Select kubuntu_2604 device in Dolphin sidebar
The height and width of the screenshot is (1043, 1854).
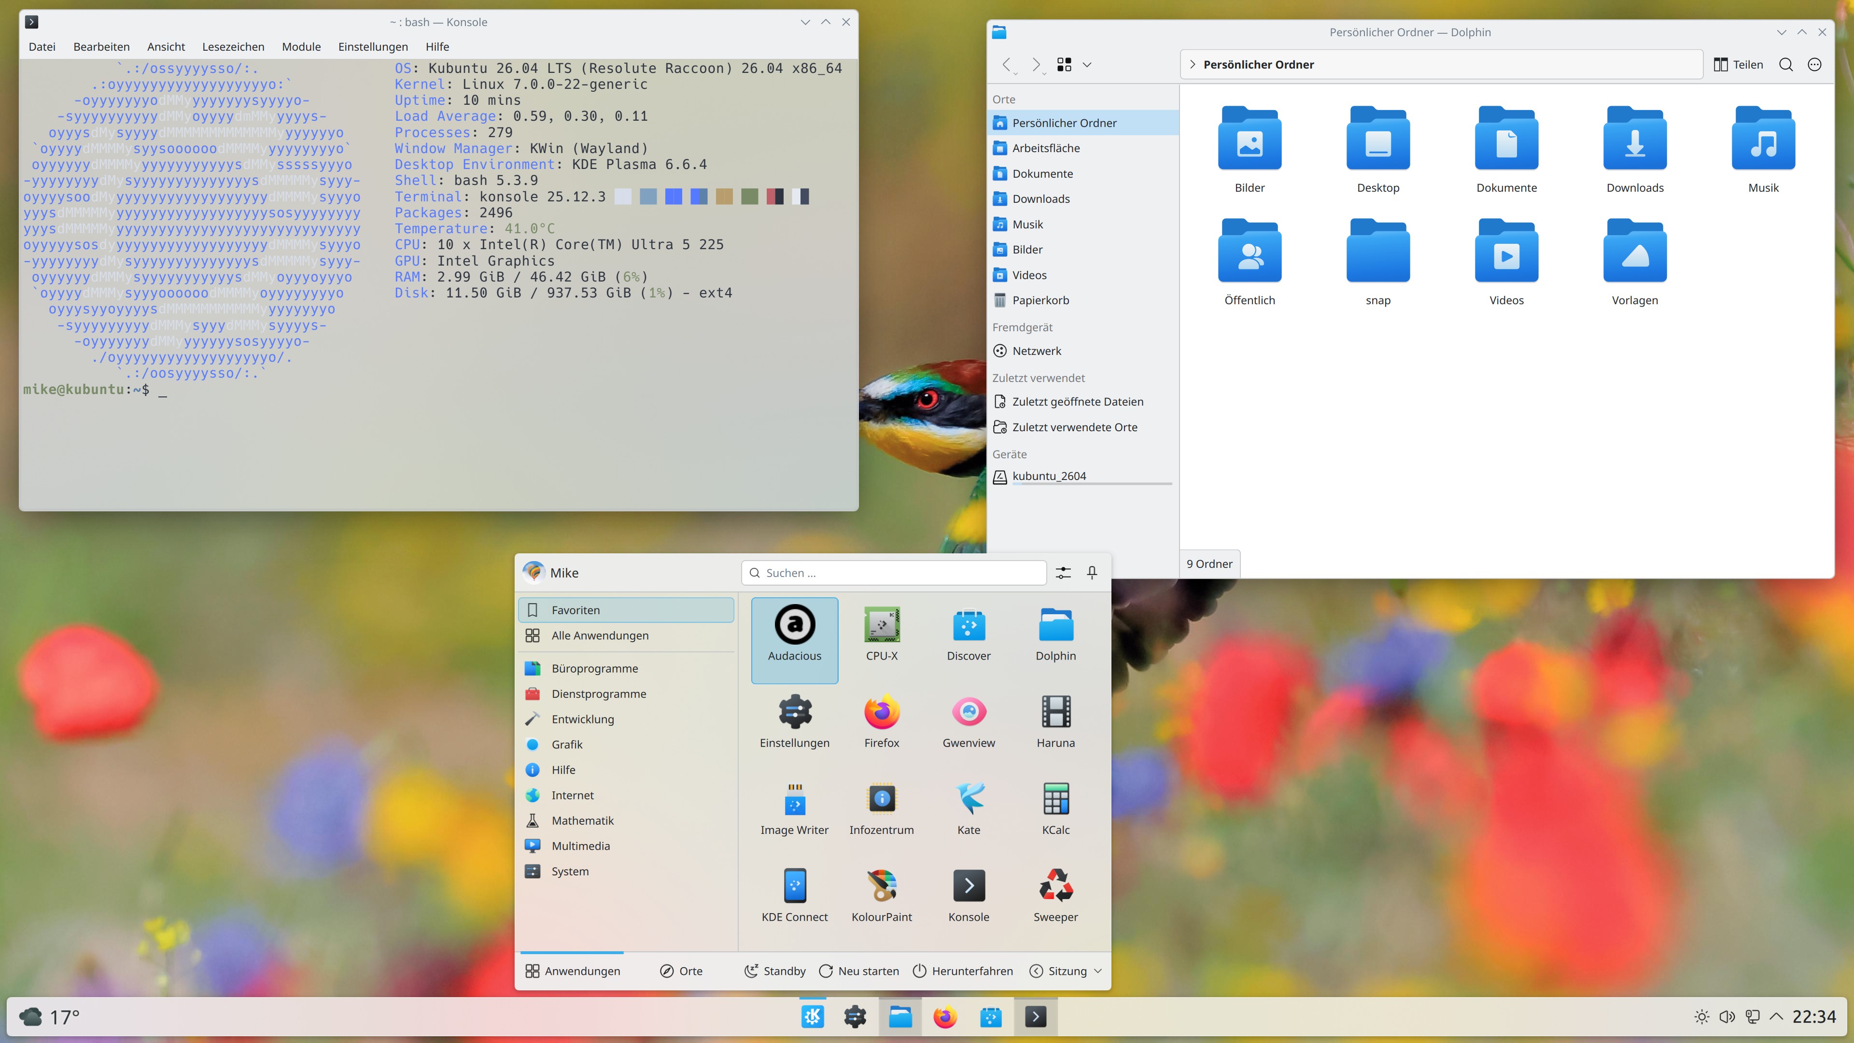1083,477
